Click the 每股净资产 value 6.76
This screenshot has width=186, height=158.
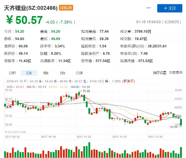106,53
